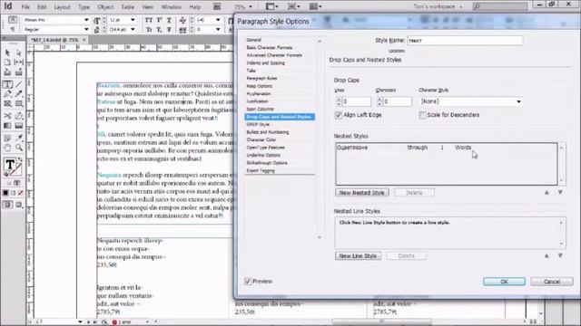
Task: Click the Apply Color black square
Action: pyautogui.click(x=5, y=193)
